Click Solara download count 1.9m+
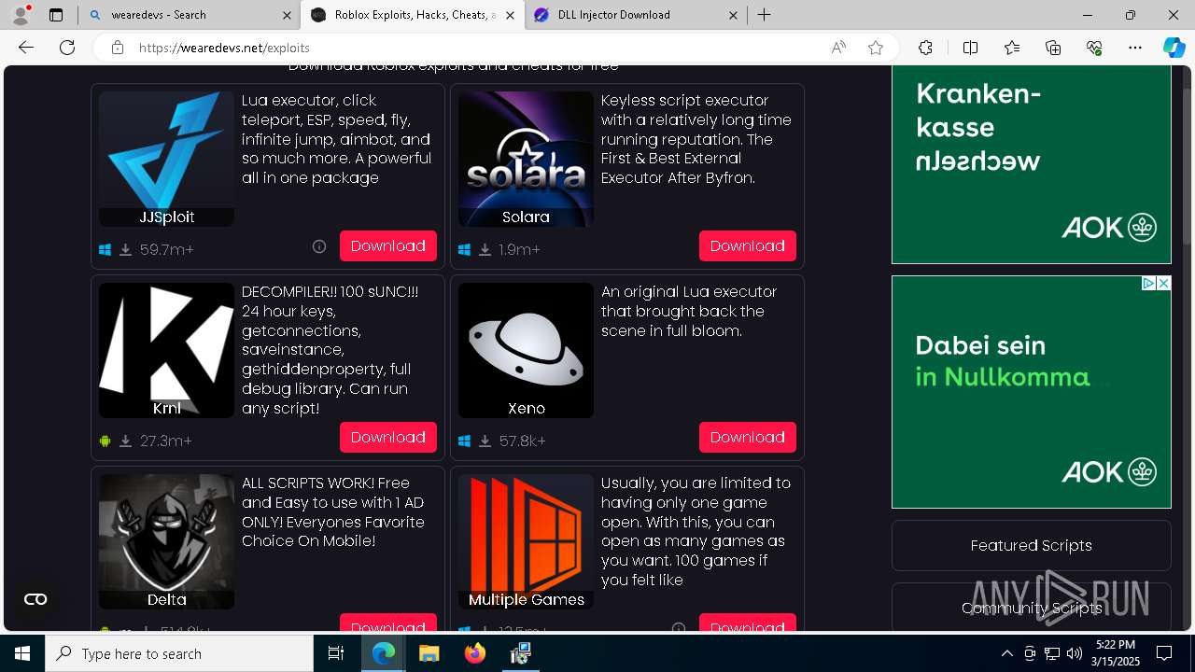Viewport: 1195px width, 672px height. point(520,249)
